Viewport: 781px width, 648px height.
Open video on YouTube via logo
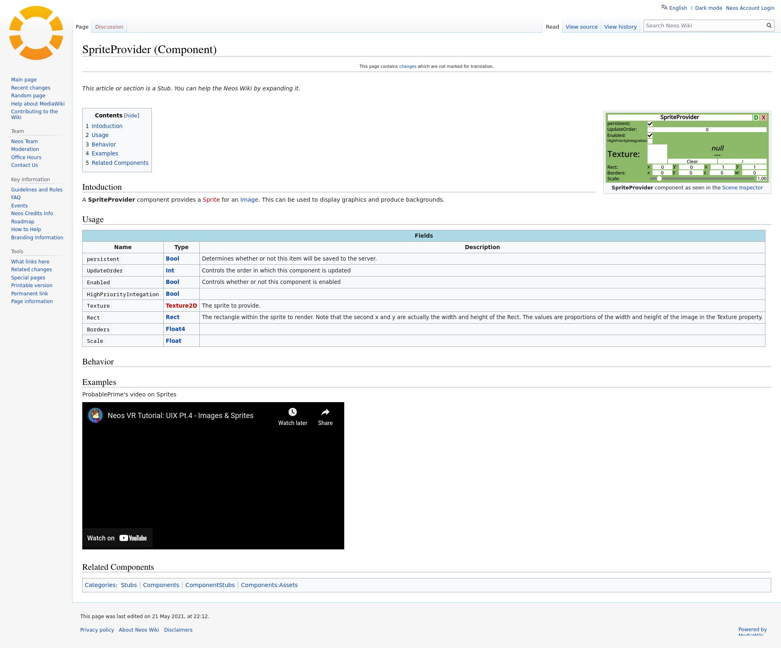133,538
